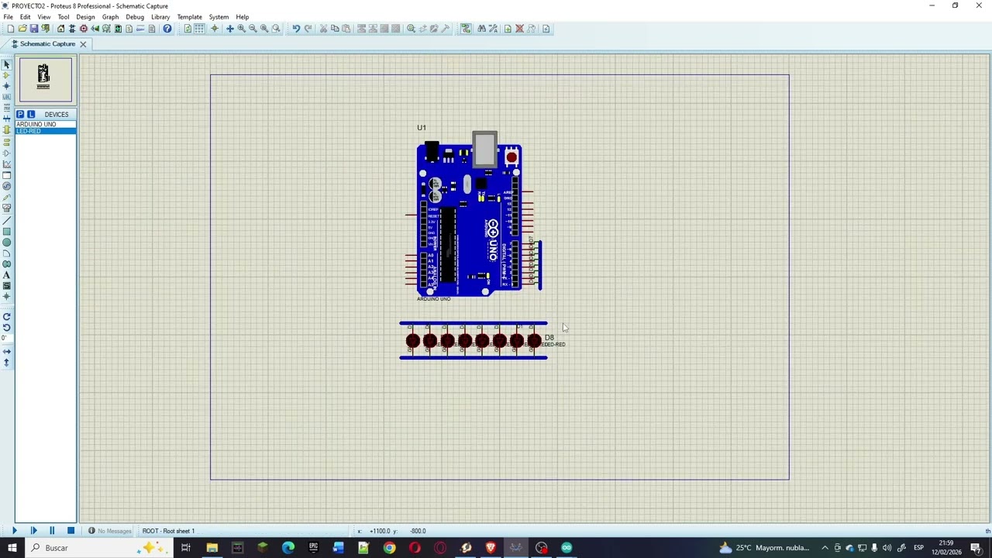Viewport: 992px width, 558px height.
Task: Select the 2D Graphics Text tool
Action: pyautogui.click(x=7, y=275)
